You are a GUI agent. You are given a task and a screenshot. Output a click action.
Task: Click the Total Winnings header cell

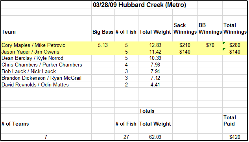tap(235, 25)
